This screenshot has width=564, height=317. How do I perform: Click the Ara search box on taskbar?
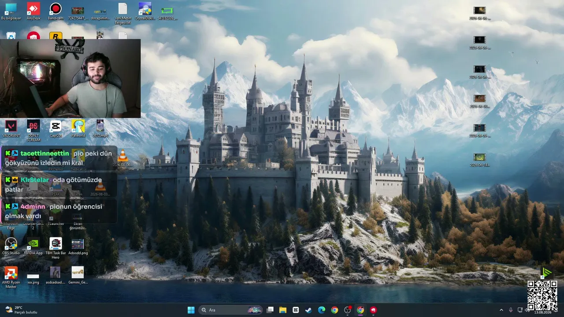point(231,310)
